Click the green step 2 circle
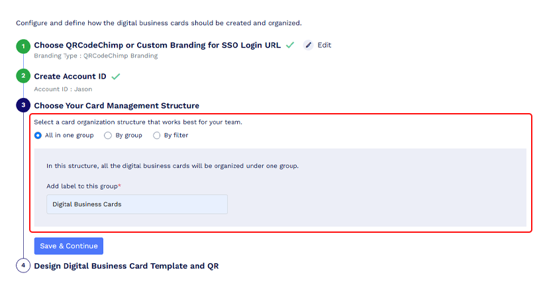Viewport: 543px width, 293px height. point(23,76)
